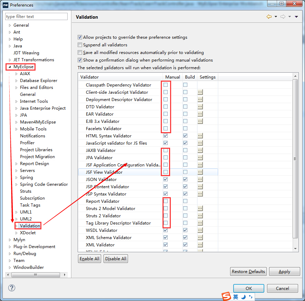Open settings button for EJB 3.x Validator
Viewport: 305px width, 301px height.
click(200, 121)
